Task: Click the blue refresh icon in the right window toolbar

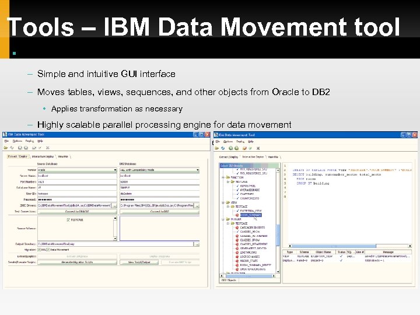Action: pos(223,148)
